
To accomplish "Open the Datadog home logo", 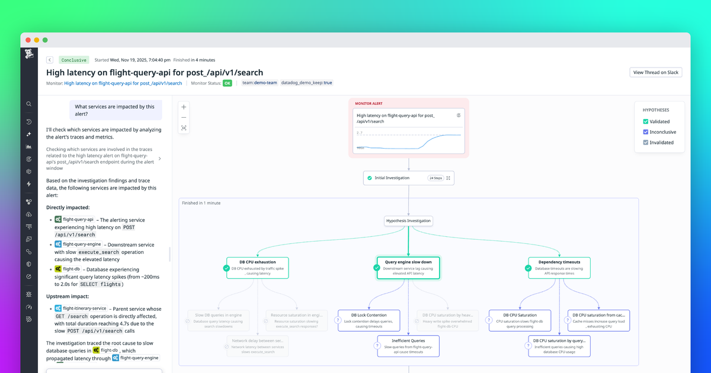I will (x=28, y=54).
